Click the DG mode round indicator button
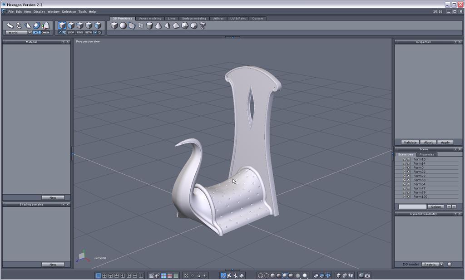 (x=450, y=264)
